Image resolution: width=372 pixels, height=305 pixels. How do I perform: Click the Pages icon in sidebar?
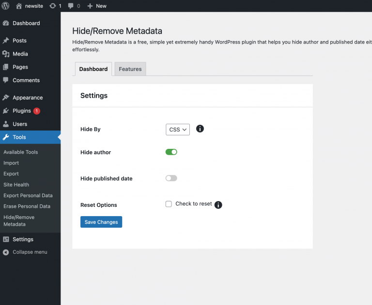click(x=6, y=67)
